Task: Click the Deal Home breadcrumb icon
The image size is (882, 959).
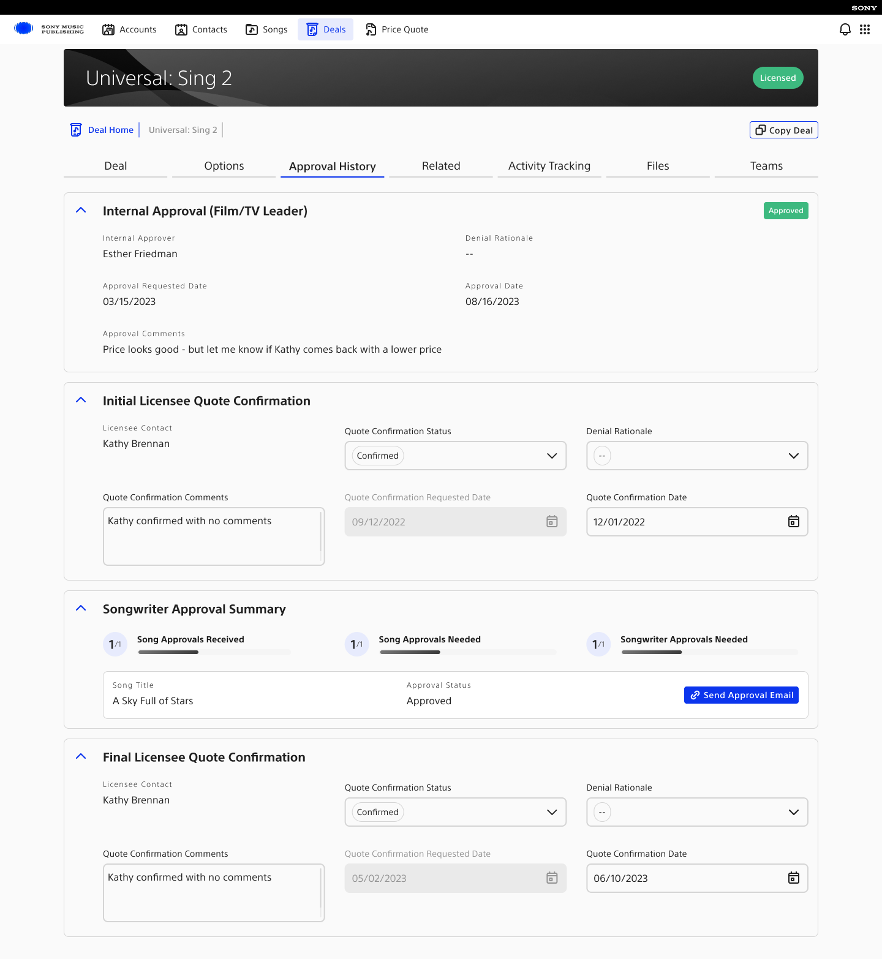Action: (x=76, y=130)
